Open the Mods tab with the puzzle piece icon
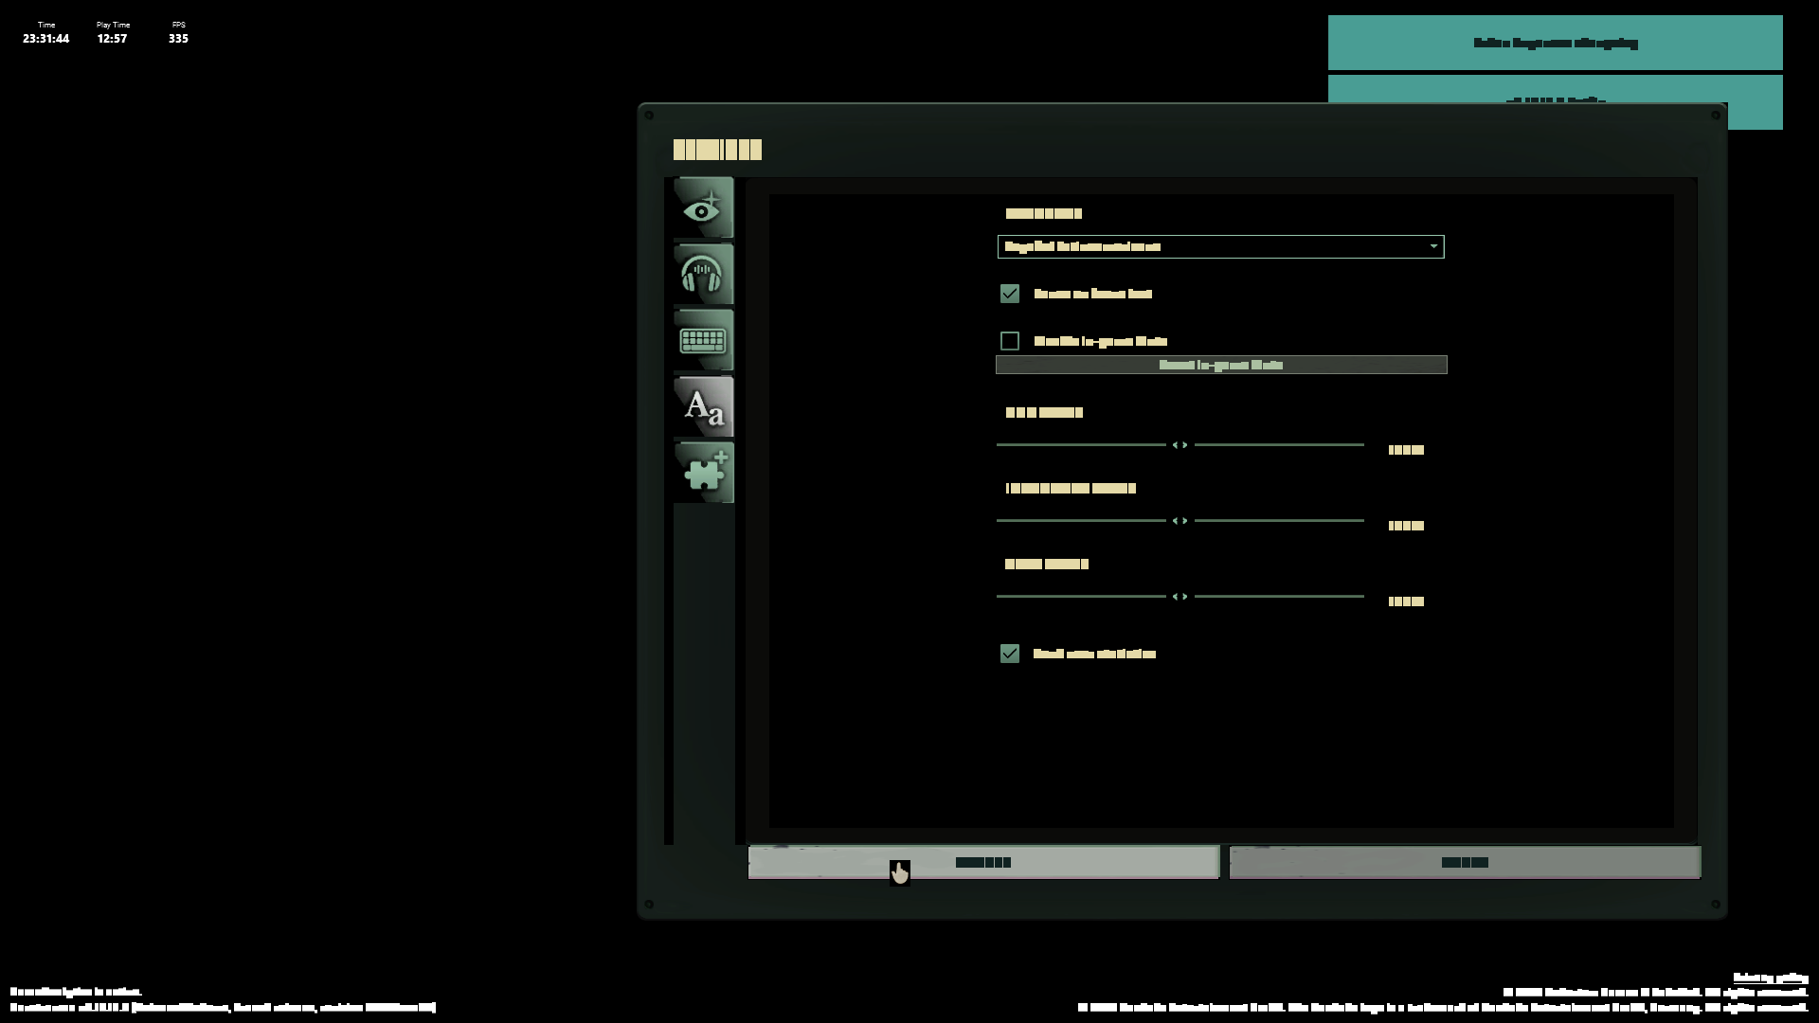The image size is (1819, 1023). [703, 473]
